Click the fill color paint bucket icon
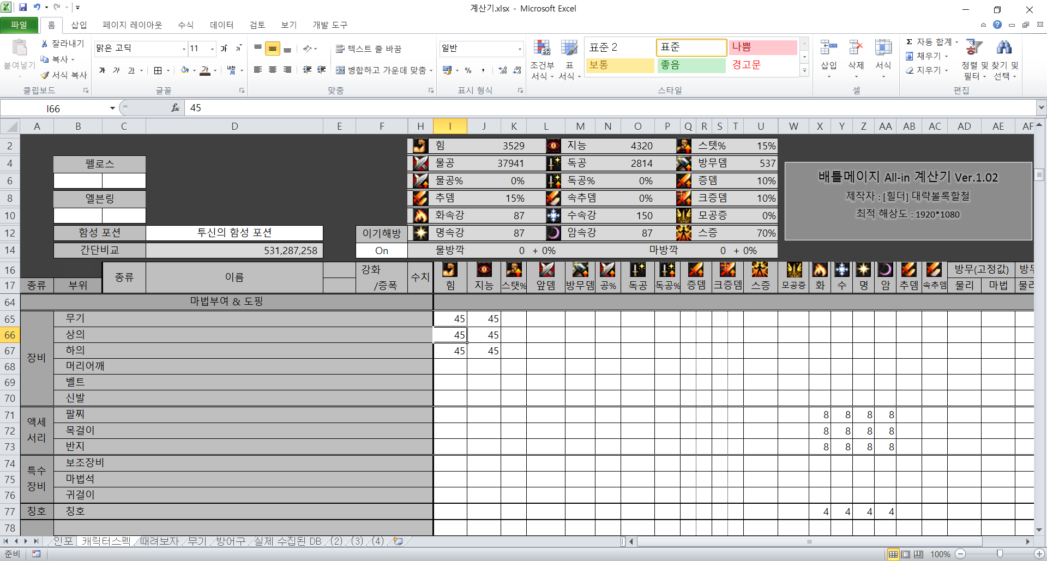The height and width of the screenshot is (561, 1047). pyautogui.click(x=185, y=70)
